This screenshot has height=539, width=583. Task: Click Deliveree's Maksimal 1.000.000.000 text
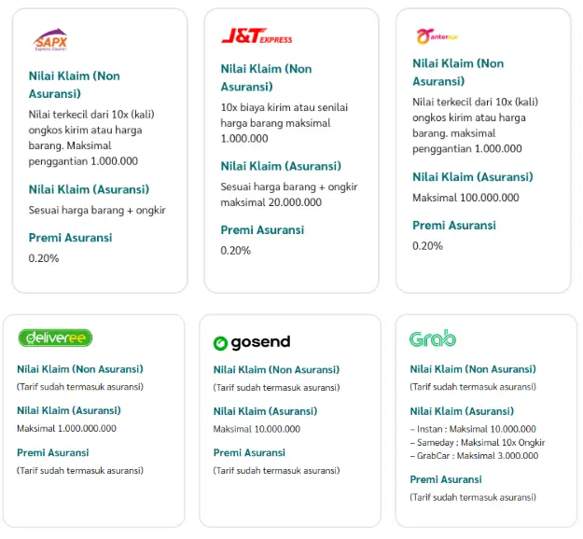tap(66, 429)
